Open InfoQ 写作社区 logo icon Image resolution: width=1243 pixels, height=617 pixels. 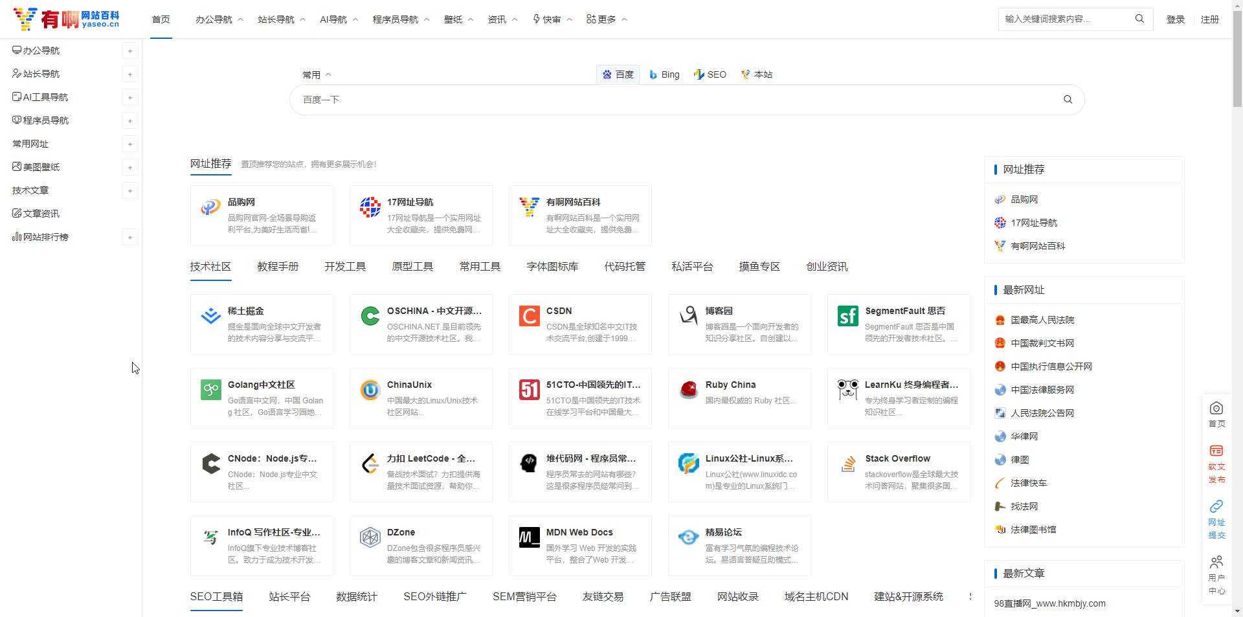tap(211, 537)
